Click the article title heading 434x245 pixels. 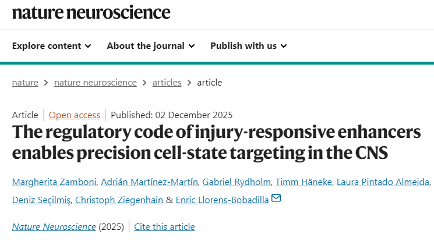(216, 143)
